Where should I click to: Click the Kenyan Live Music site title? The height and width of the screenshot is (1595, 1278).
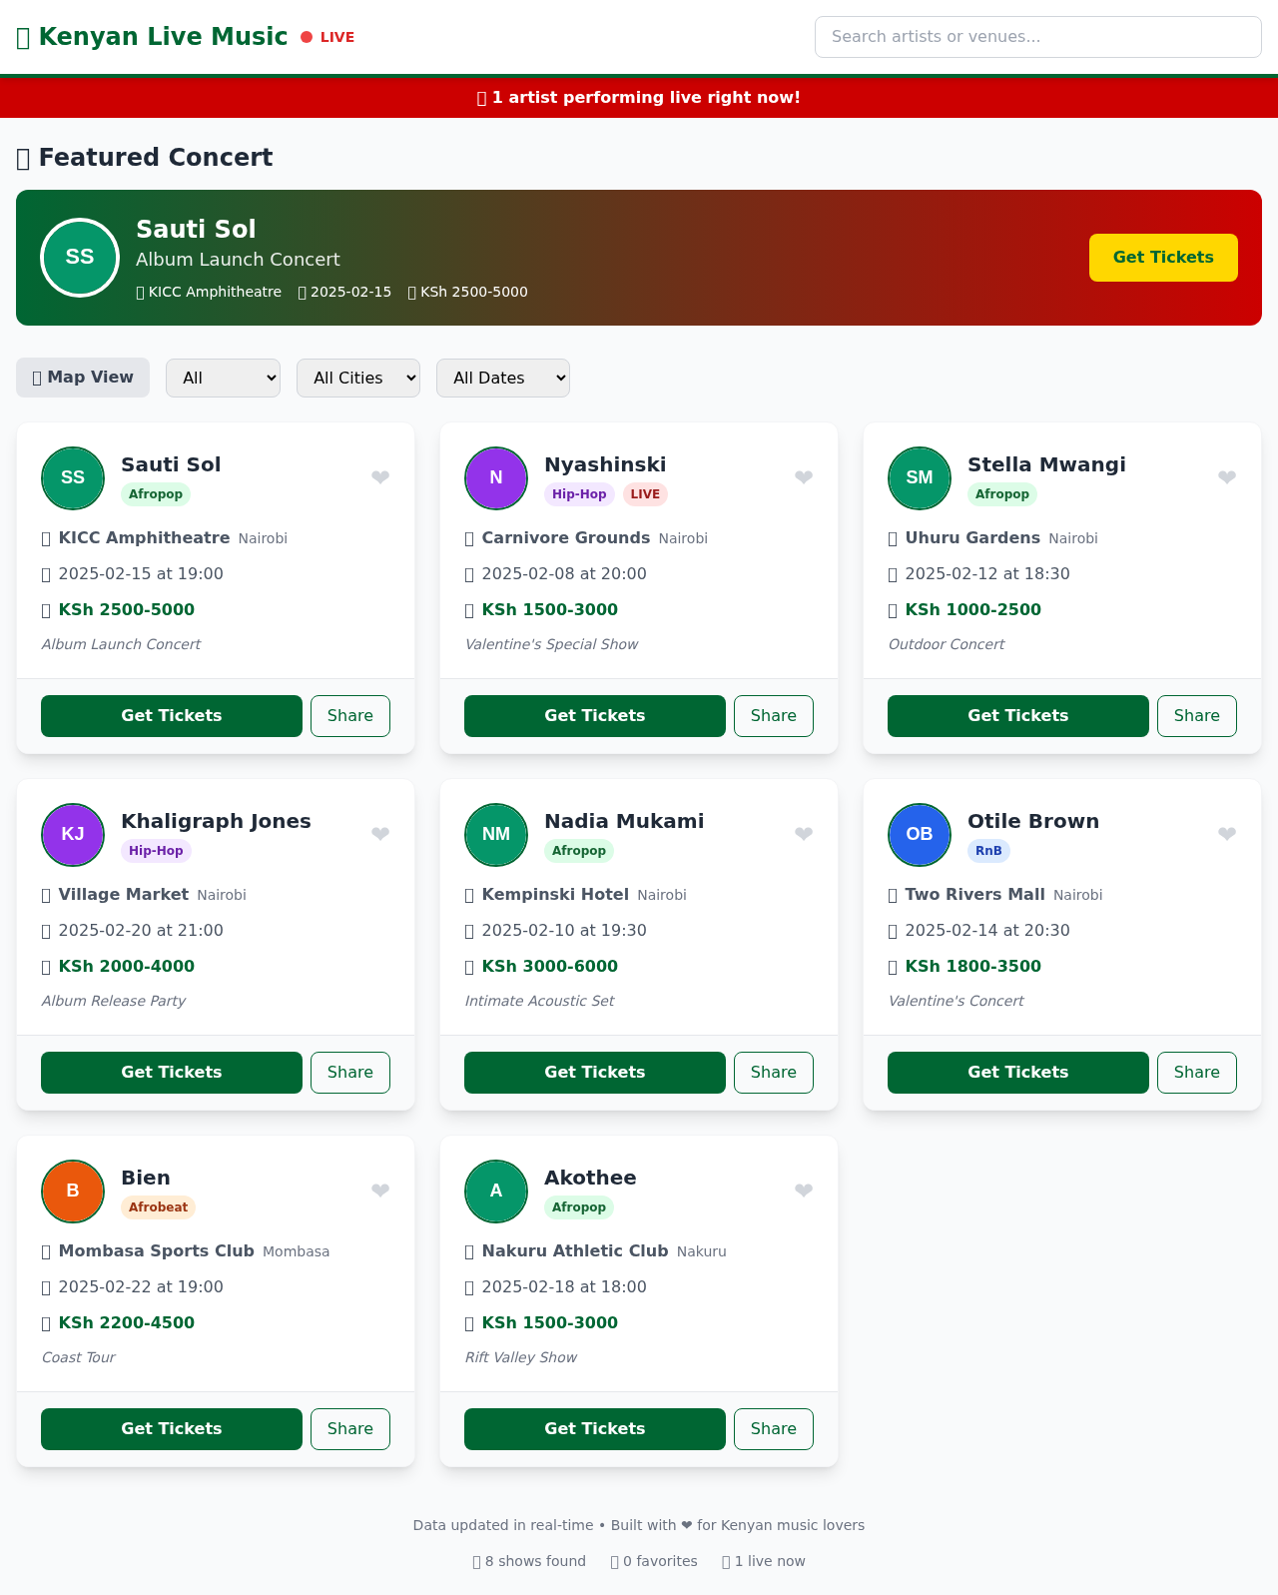(x=152, y=37)
